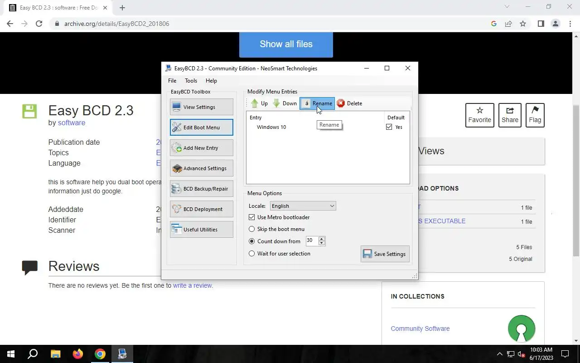Reload the archive.org page
Viewport: 580px width, 363px height.
coord(39,24)
